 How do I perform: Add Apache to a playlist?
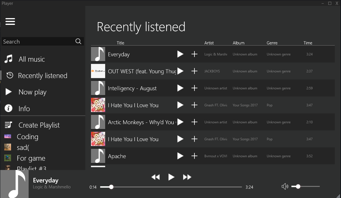click(x=194, y=156)
